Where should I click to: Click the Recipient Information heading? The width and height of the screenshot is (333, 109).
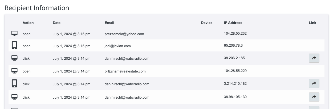(x=37, y=8)
